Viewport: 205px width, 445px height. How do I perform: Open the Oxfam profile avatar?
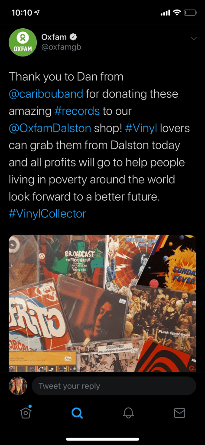(x=23, y=42)
